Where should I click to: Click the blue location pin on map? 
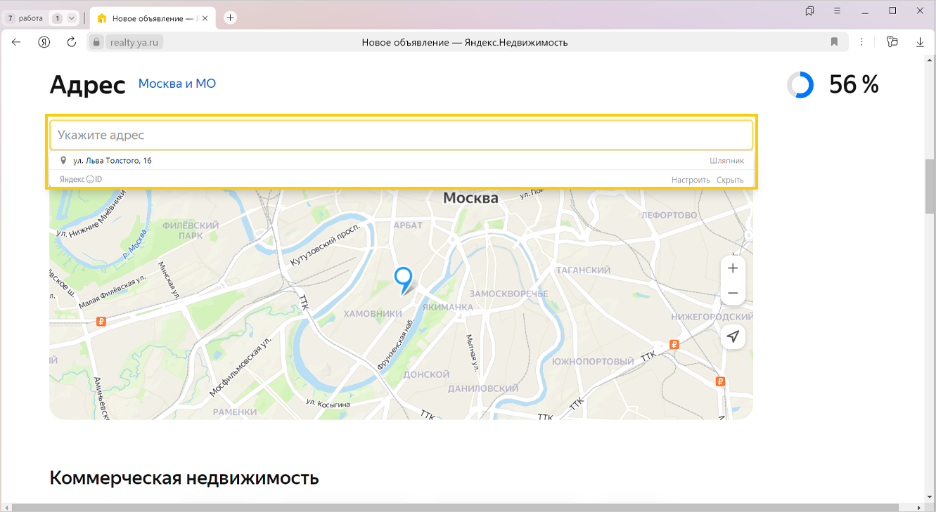click(403, 278)
